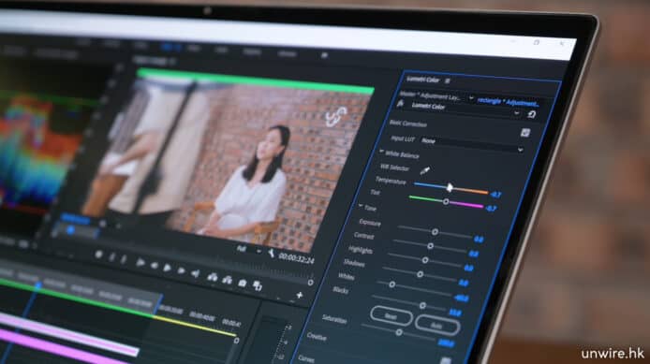Click the fx icon beside Lumetri Color
This screenshot has width=650, height=364.
click(x=401, y=104)
